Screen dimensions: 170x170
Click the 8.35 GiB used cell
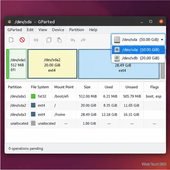tap(110, 105)
